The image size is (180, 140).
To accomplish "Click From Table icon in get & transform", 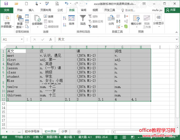I will coord(27,21).
